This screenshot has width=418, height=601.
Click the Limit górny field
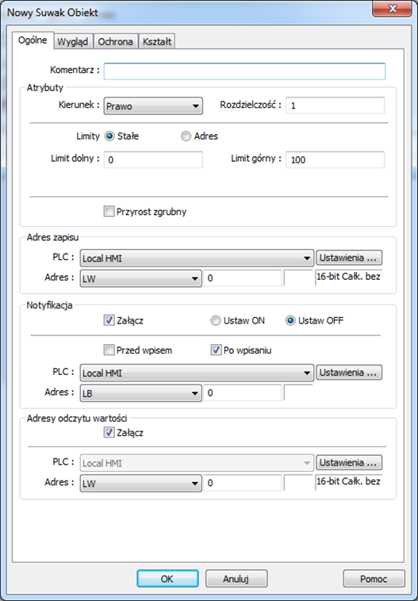tap(335, 160)
